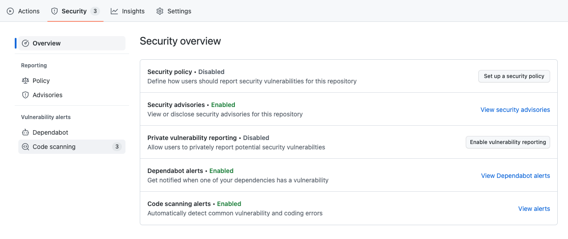
Task: Click the Overview meter icon in sidebar
Action: point(25,43)
